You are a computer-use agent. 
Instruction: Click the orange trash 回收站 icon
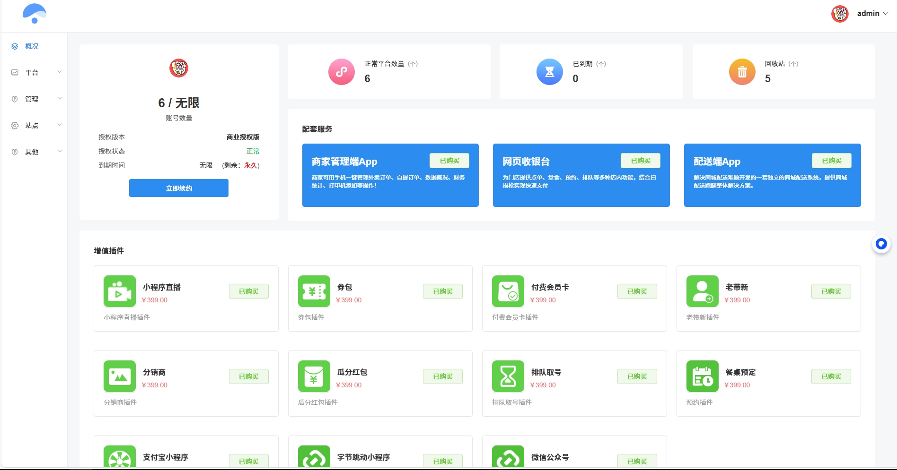pos(742,72)
